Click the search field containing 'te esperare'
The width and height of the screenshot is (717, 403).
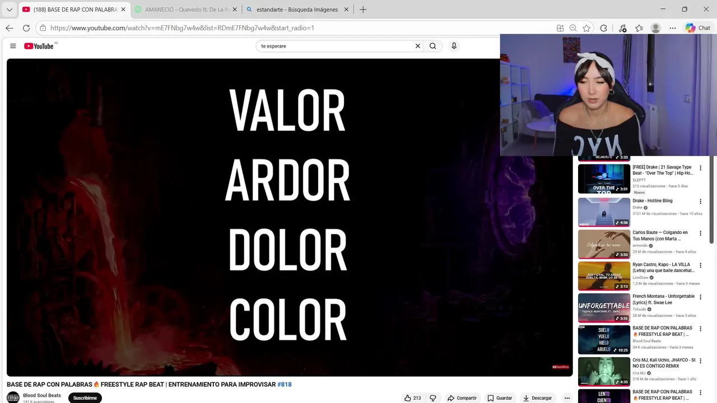[335, 46]
